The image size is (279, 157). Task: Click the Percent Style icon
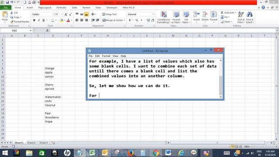tap(136, 20)
